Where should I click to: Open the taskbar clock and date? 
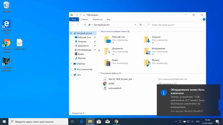208,122
